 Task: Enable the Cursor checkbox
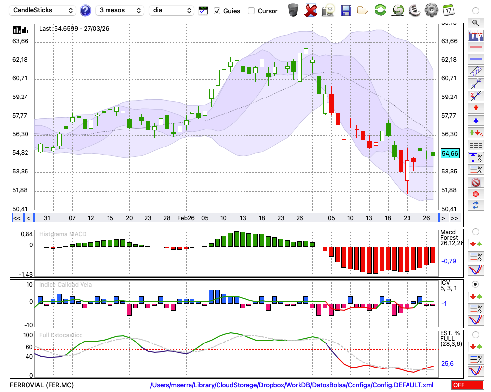tap(251, 11)
